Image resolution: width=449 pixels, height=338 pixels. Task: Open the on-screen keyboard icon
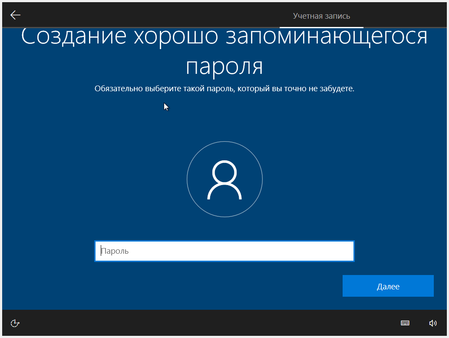point(405,323)
